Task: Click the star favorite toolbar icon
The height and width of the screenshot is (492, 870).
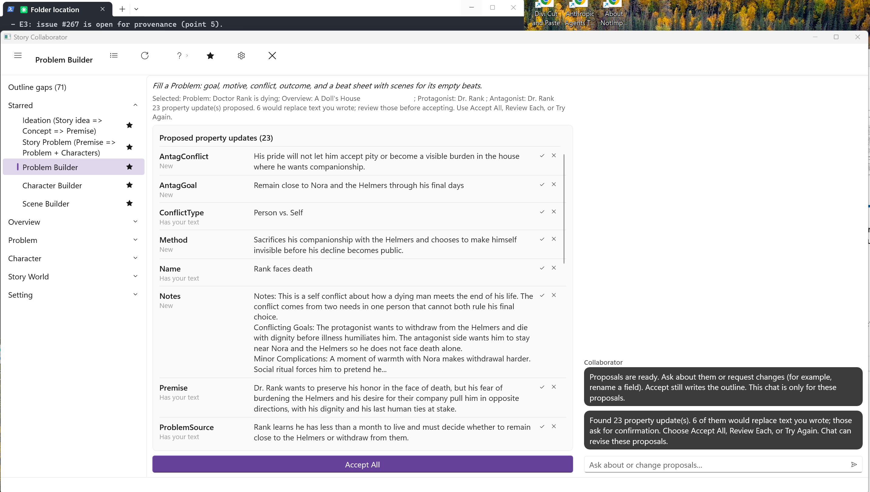Action: click(x=210, y=55)
